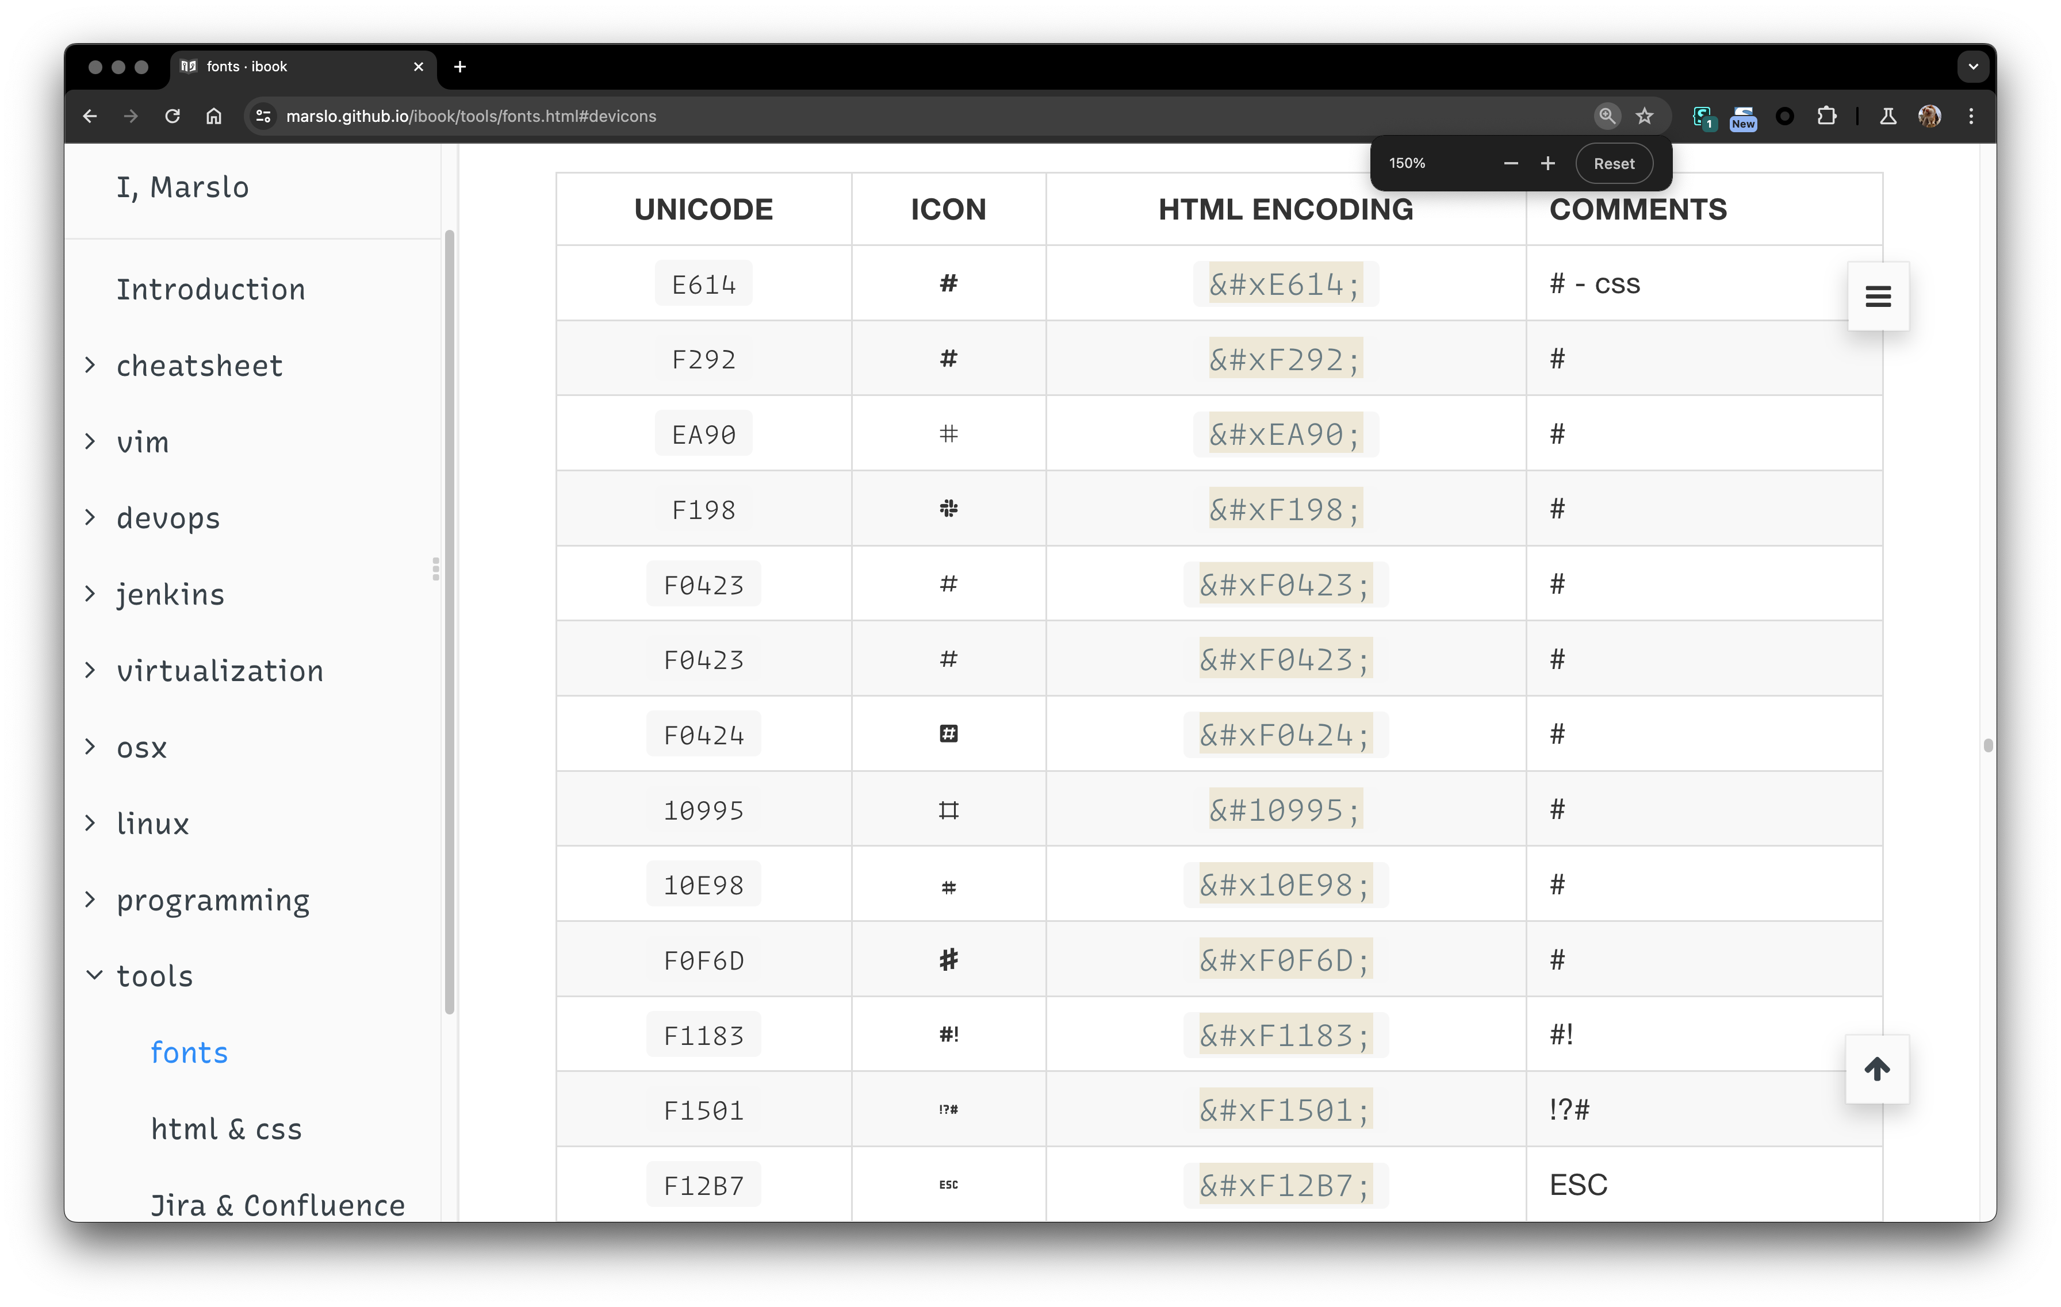Collapse the tools sidebar section
This screenshot has width=2061, height=1307.
pos(93,975)
